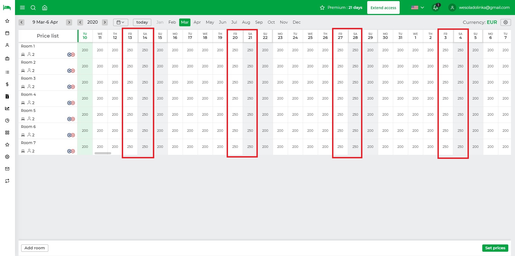Click the bed logo icon
This screenshot has width=515, height=256.
(x=7, y=8)
